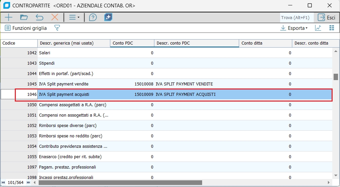Open help question mark icon
Screen dimensions: 340x187
[93, 17]
